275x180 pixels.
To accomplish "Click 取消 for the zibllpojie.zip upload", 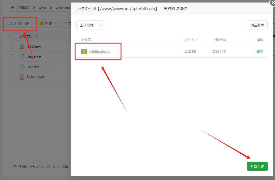I will (260, 52).
